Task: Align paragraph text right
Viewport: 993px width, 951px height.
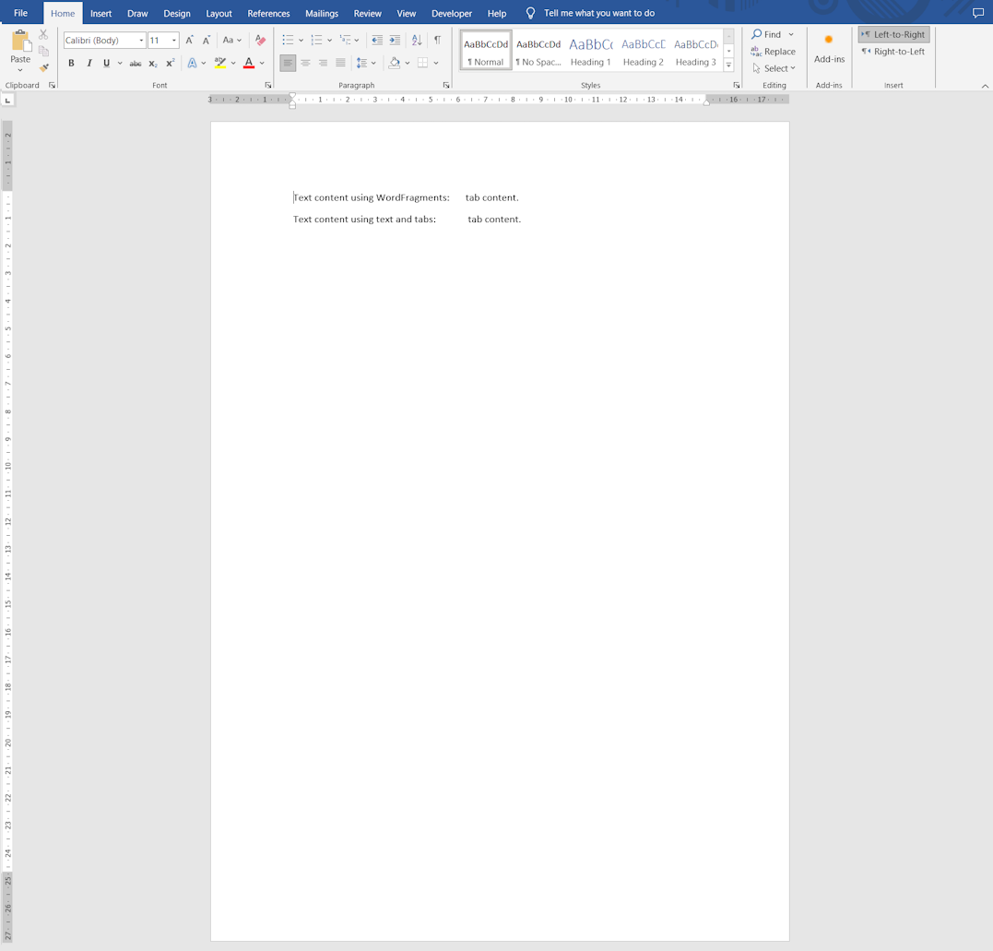Action: pyautogui.click(x=323, y=63)
